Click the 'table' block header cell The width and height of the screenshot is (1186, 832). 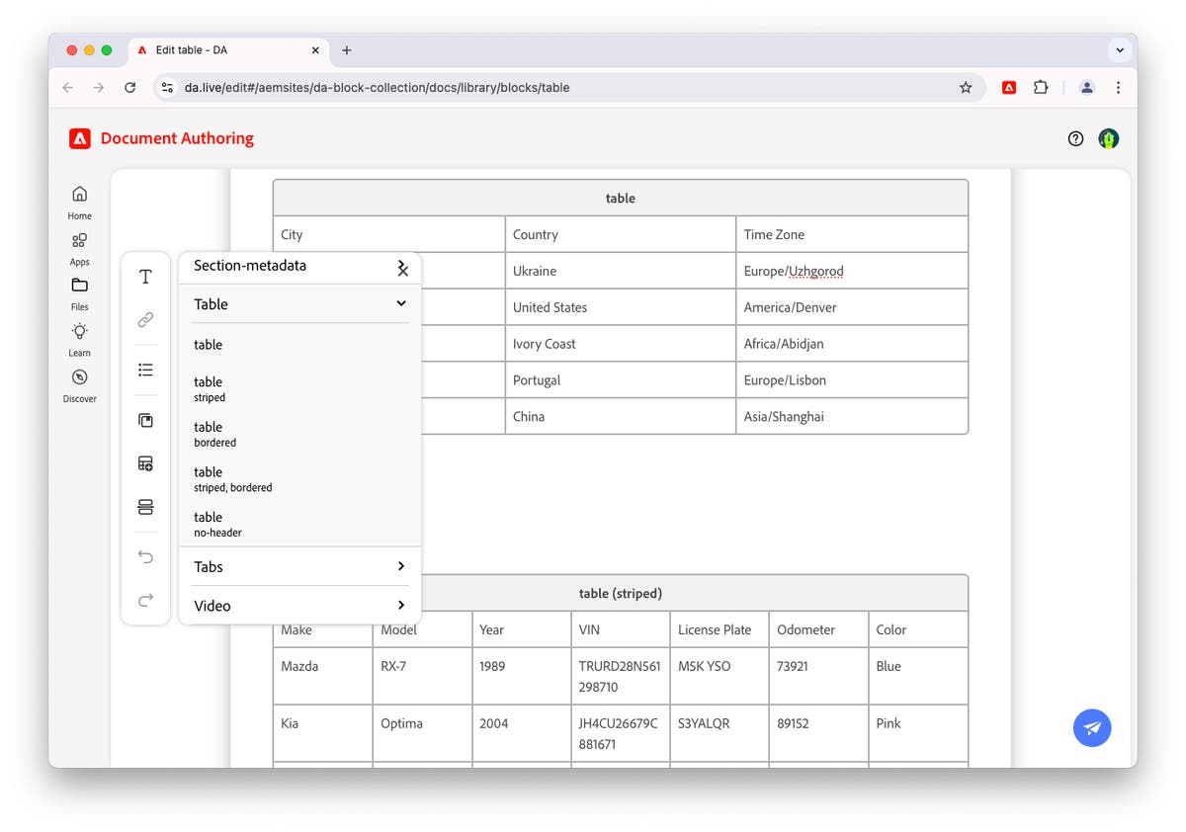[621, 198]
